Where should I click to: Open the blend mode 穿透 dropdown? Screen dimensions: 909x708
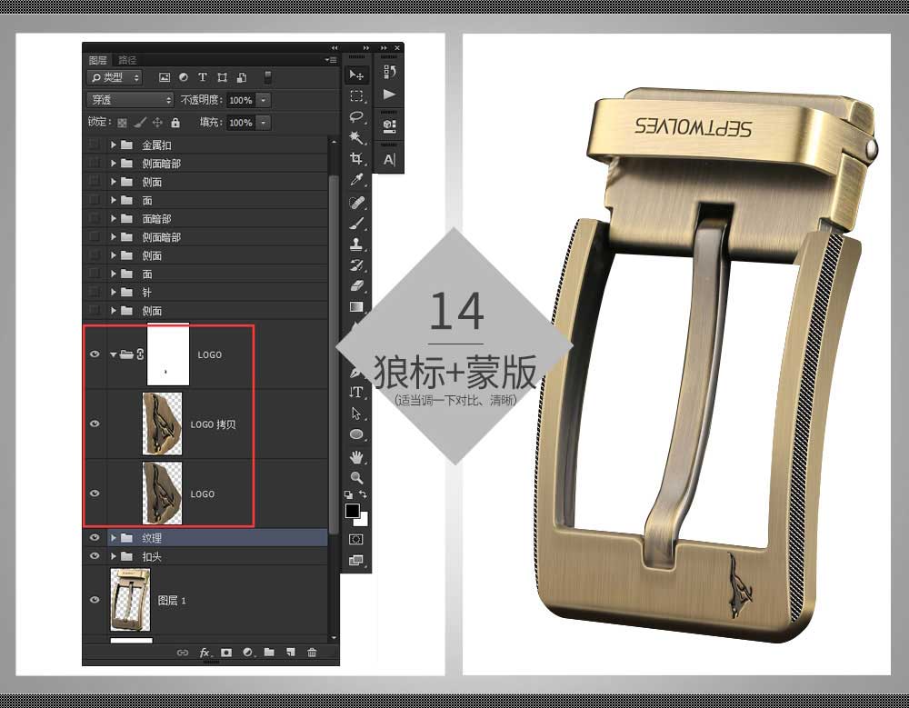(130, 100)
